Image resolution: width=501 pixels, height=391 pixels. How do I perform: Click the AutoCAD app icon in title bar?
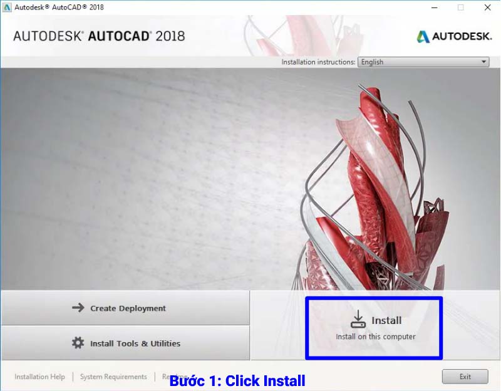click(7, 8)
